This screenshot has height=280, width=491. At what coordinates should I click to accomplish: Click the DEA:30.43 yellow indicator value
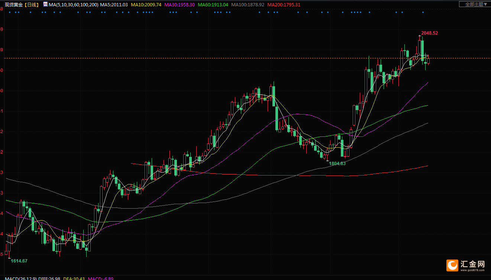tap(74, 279)
